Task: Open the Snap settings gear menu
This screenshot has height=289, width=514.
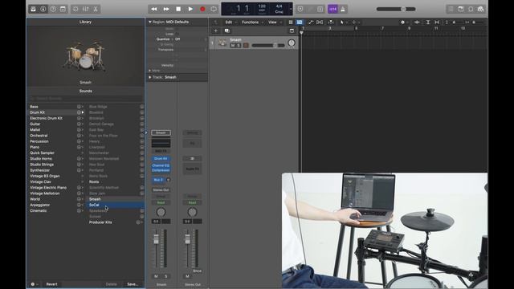Action: [403, 22]
